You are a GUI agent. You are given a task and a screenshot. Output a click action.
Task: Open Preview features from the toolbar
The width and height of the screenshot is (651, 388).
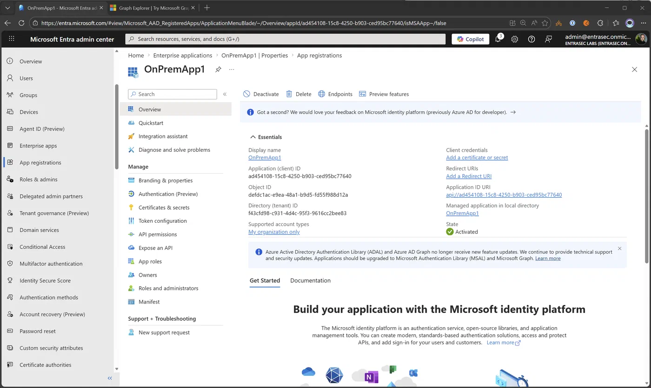(x=384, y=94)
